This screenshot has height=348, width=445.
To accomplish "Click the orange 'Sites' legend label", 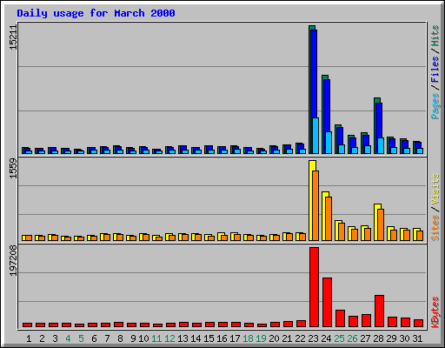I will tap(435, 228).
